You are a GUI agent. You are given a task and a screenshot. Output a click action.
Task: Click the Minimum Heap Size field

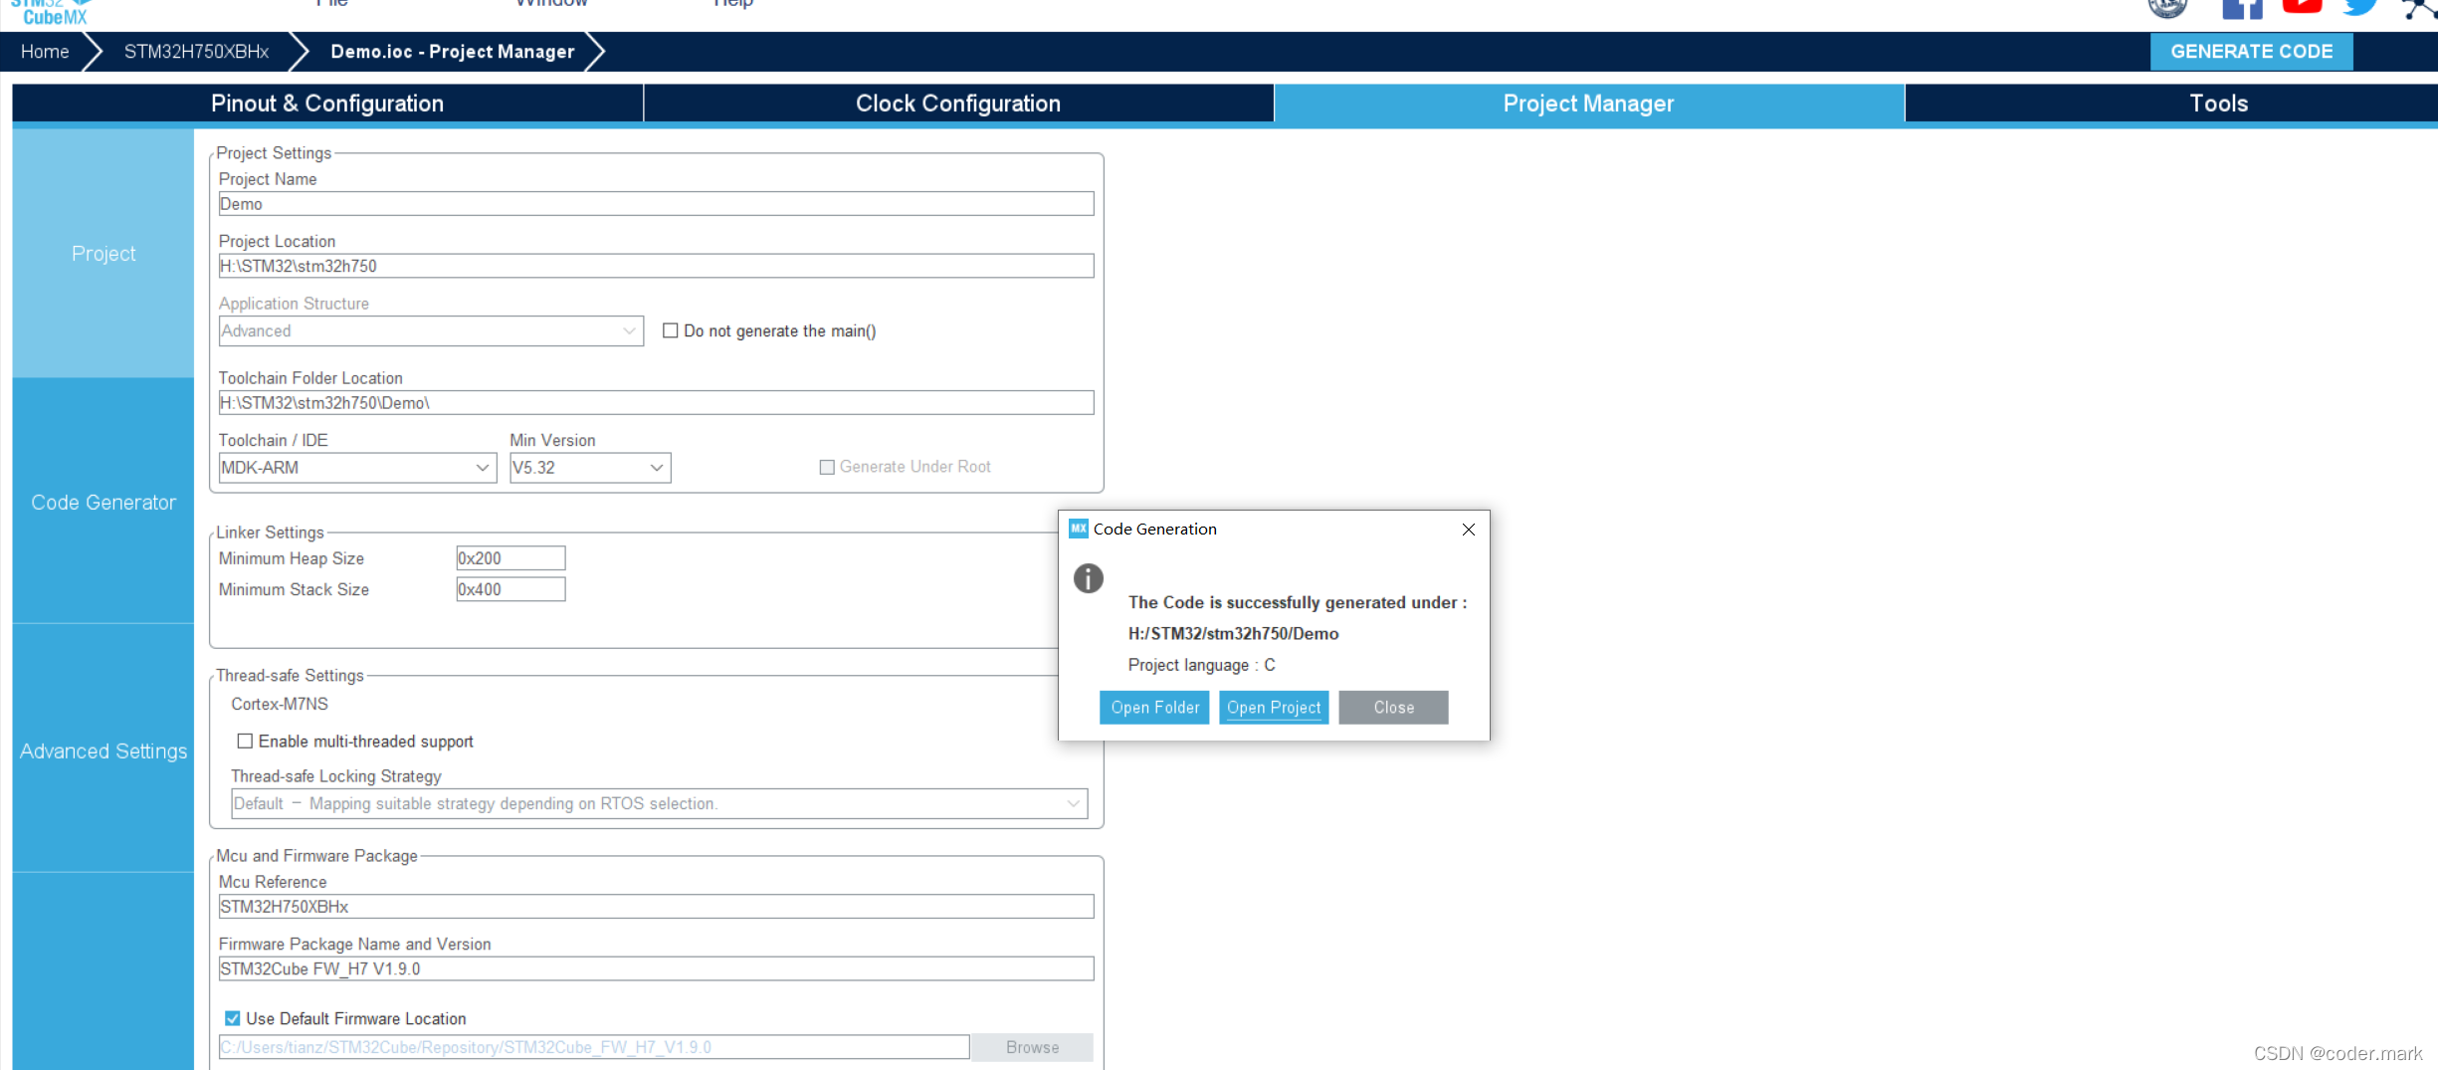pyautogui.click(x=510, y=558)
